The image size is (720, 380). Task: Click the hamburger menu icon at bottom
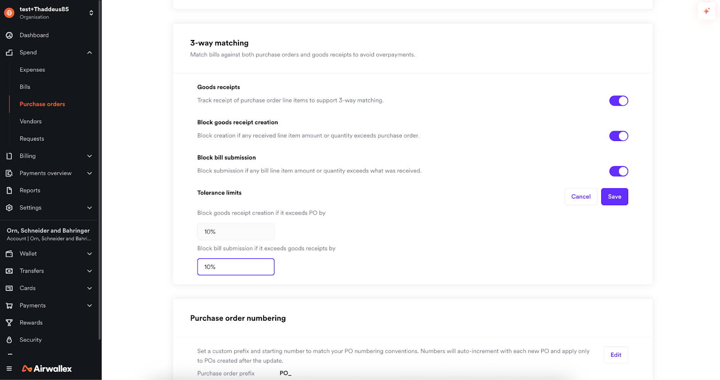[9, 369]
